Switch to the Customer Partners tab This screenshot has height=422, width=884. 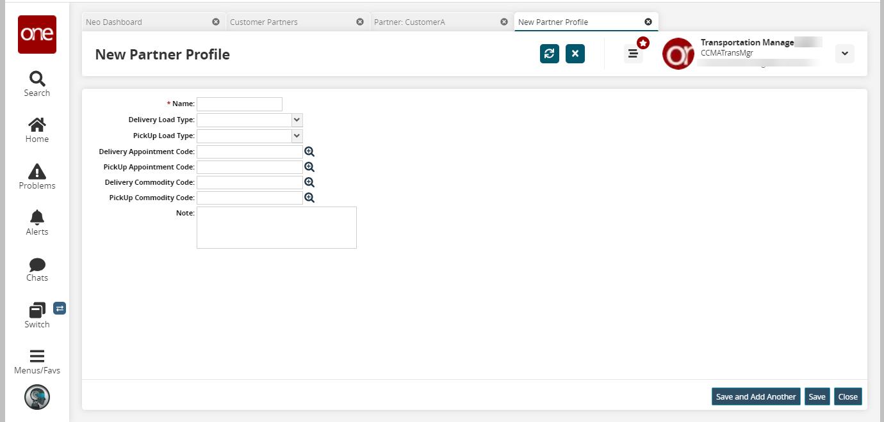[x=264, y=22]
